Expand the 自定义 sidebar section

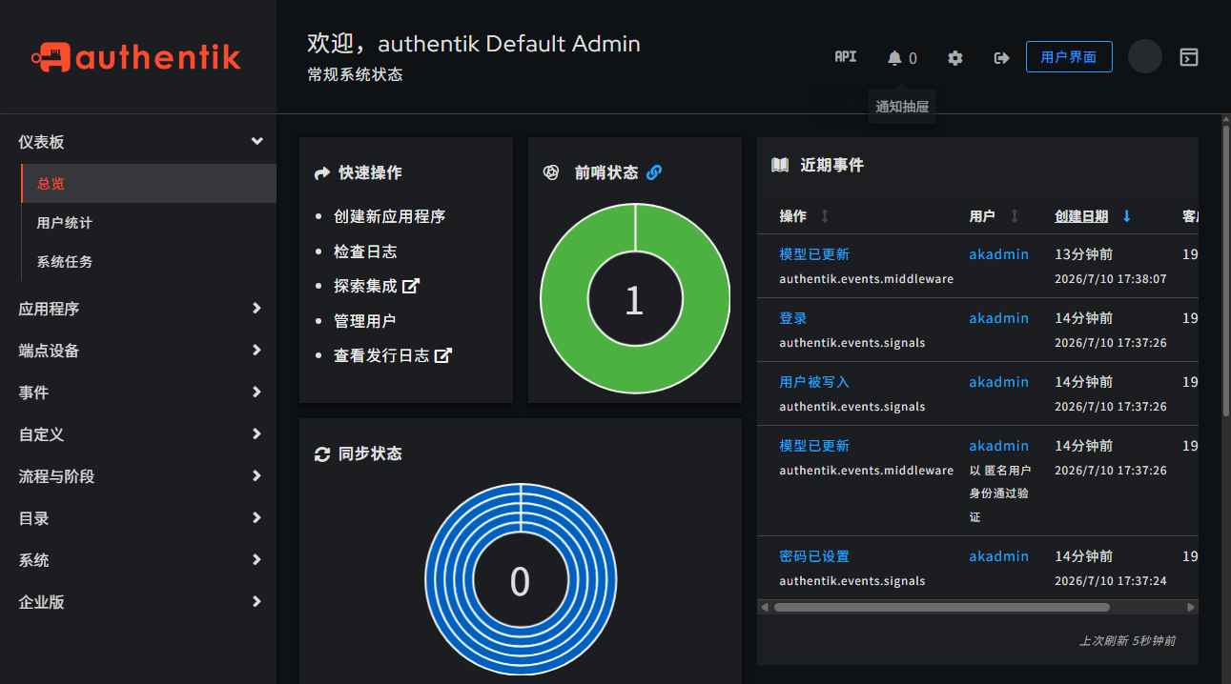coord(138,434)
